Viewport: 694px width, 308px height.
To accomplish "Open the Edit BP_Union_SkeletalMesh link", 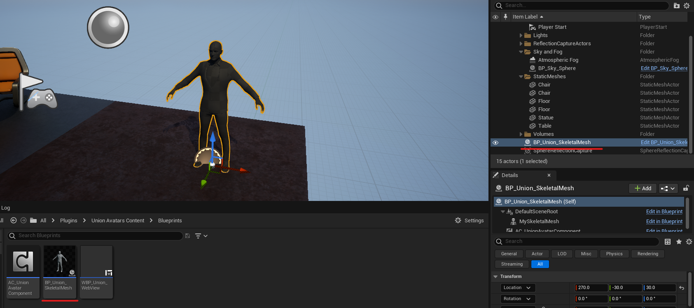I will (x=664, y=142).
